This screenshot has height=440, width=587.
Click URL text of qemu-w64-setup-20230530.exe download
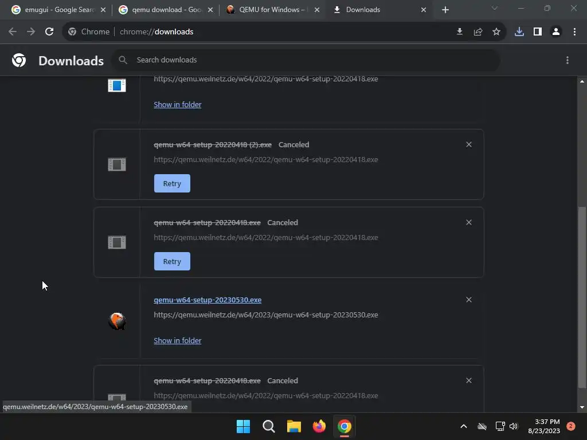click(266, 315)
